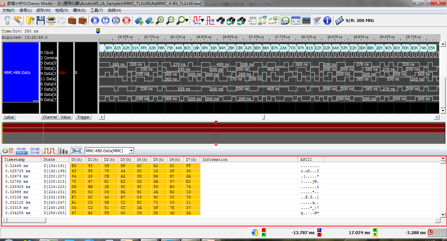Click the State column header
Screen dimensions: 447x241
[x=55, y=159]
